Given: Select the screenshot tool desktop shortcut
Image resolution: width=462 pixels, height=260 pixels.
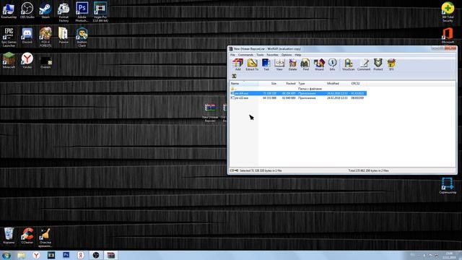Looking at the screenshot, I should click(x=448, y=186).
